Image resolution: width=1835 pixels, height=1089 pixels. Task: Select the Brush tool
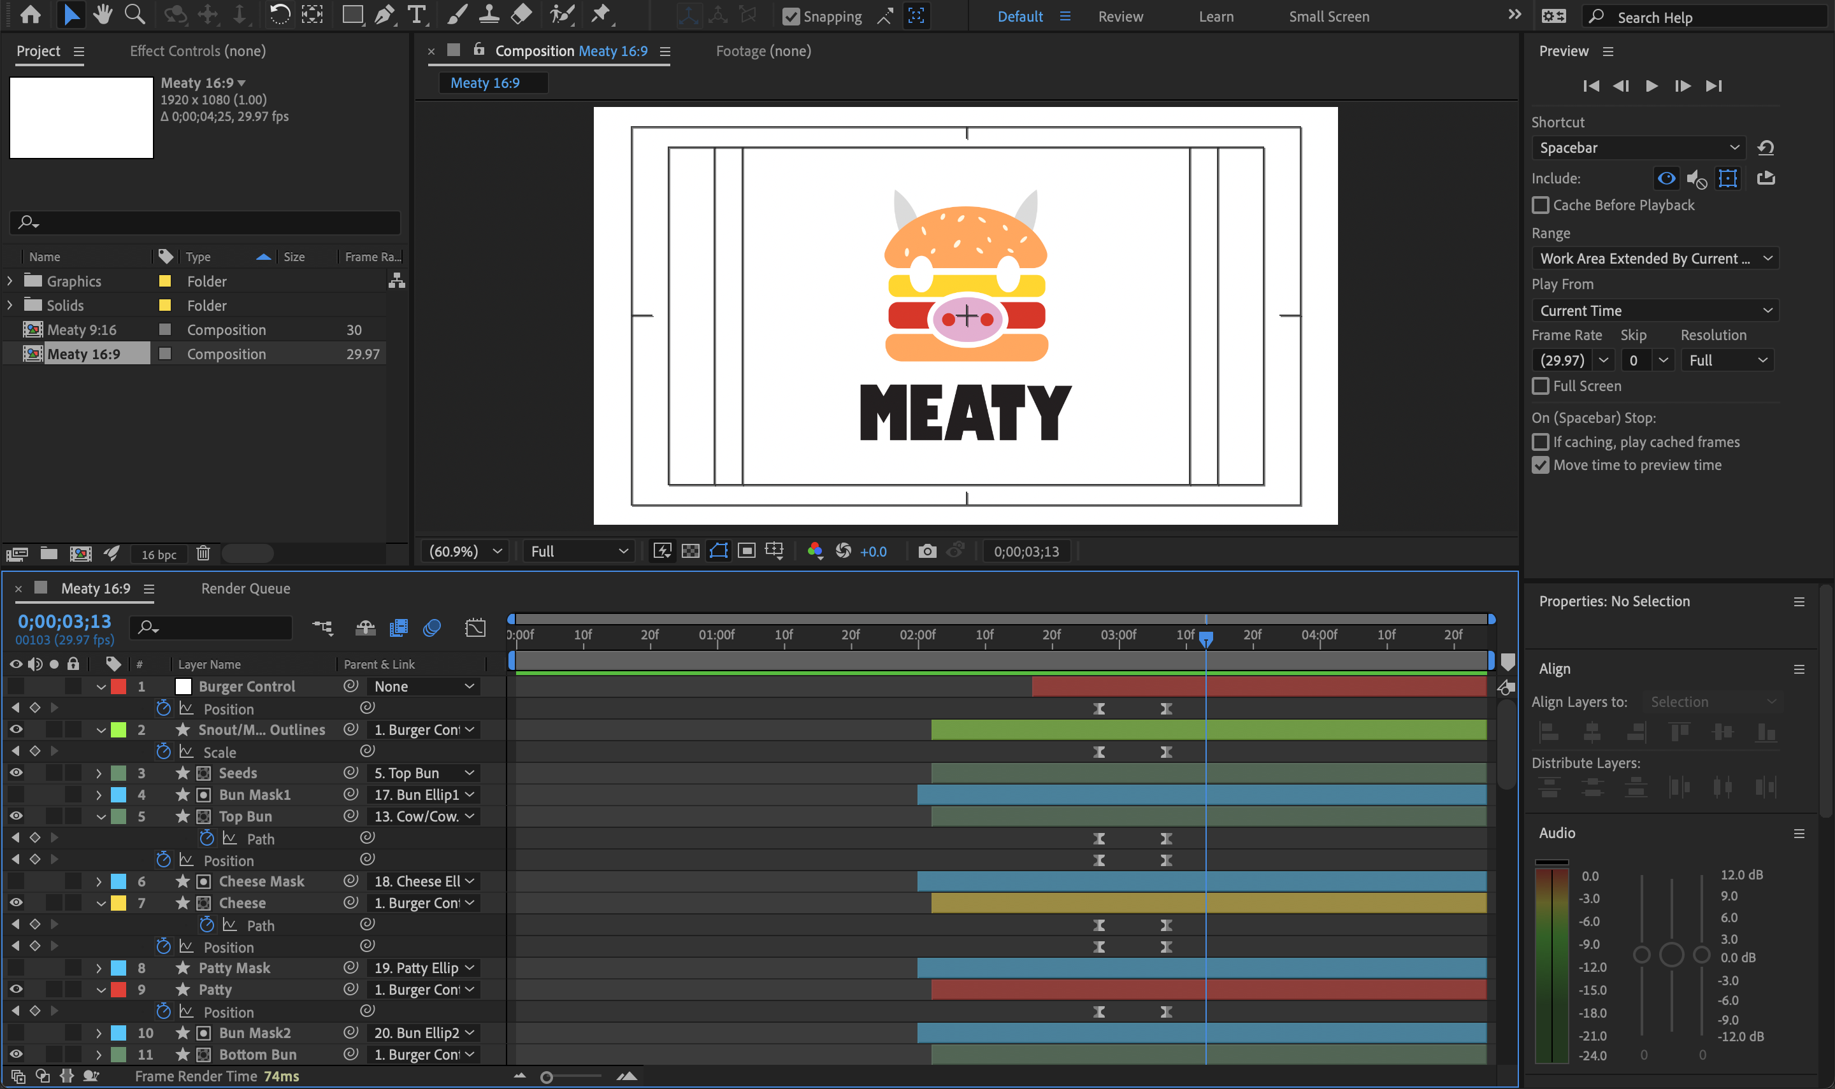tap(457, 15)
